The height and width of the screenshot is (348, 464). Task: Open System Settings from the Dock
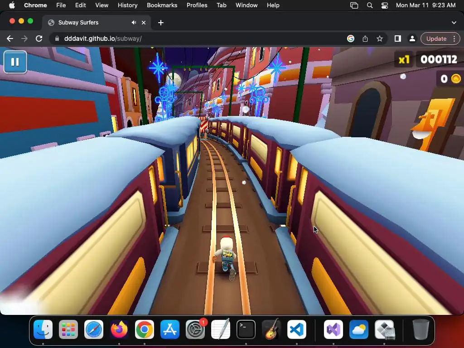coord(195,329)
